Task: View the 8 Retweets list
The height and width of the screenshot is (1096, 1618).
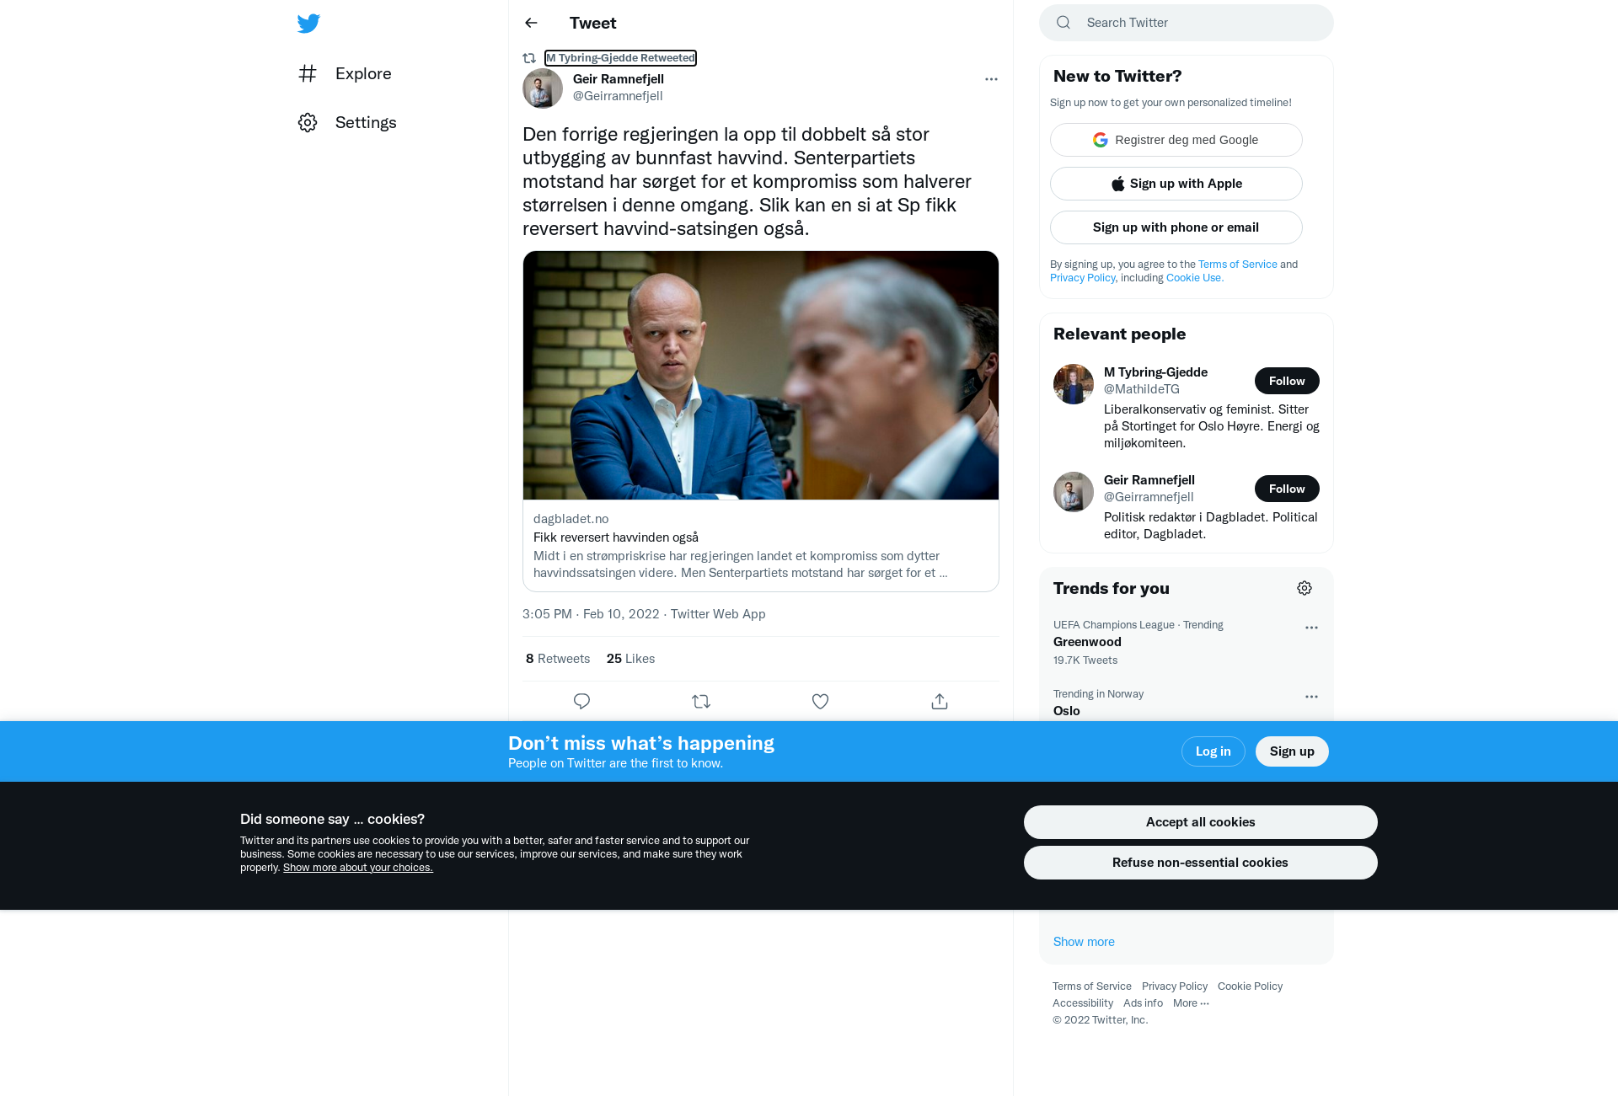Action: (x=558, y=659)
